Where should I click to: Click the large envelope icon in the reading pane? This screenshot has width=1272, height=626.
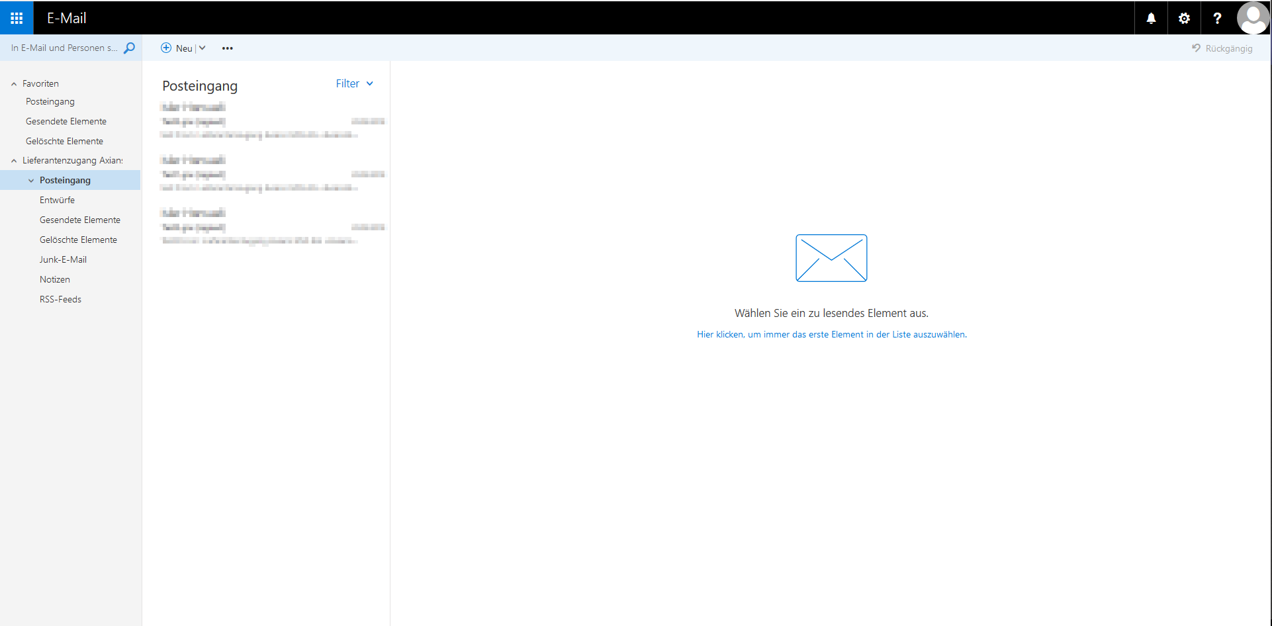tap(831, 258)
